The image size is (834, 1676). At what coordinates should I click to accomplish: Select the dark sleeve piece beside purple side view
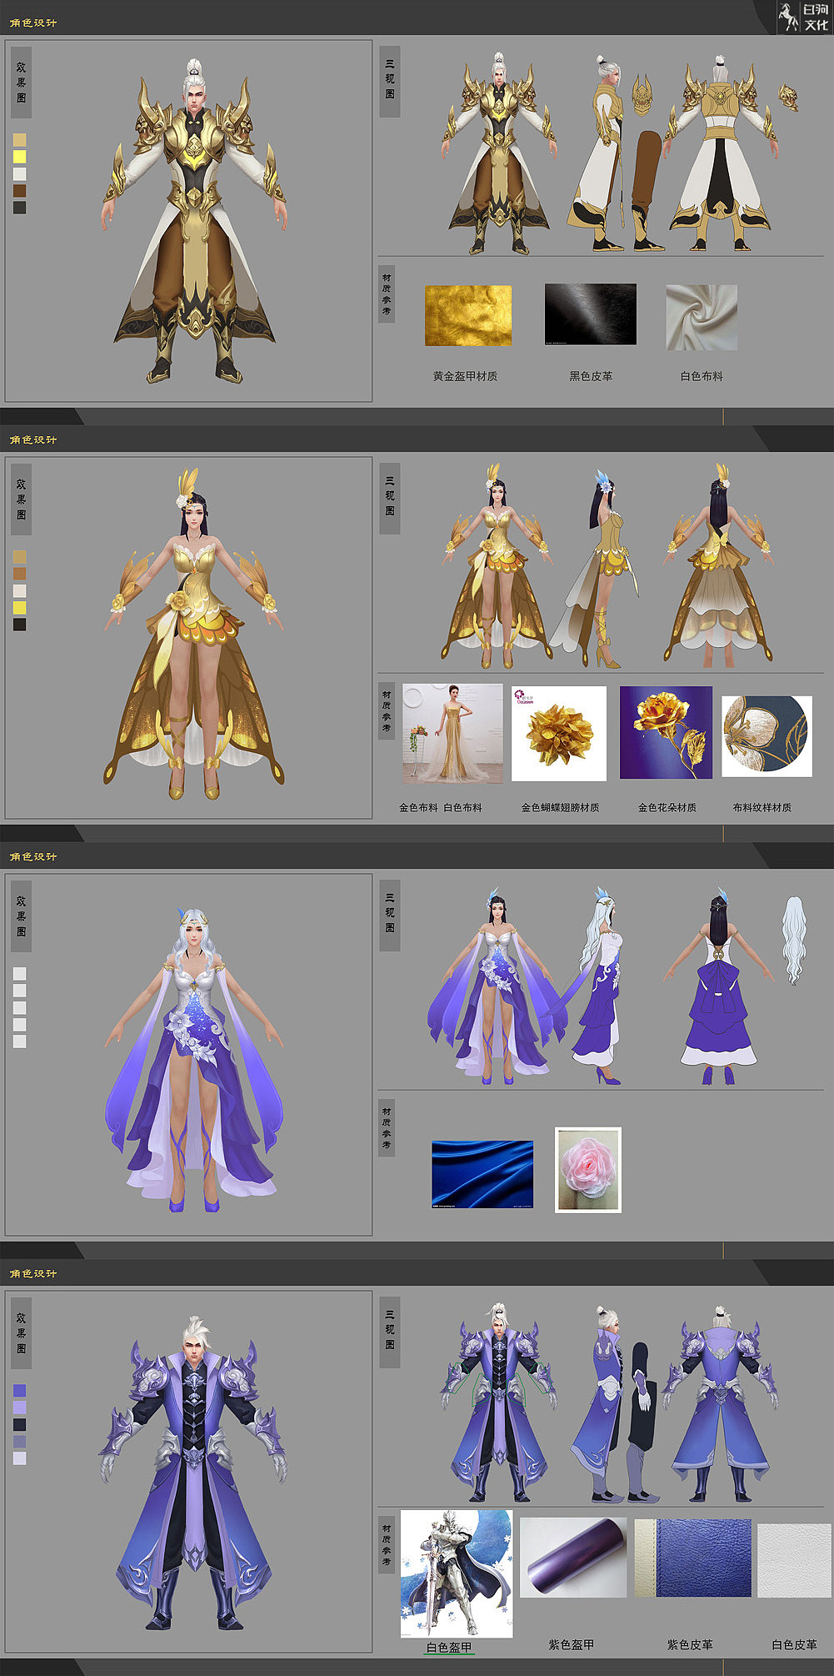click(x=642, y=1422)
